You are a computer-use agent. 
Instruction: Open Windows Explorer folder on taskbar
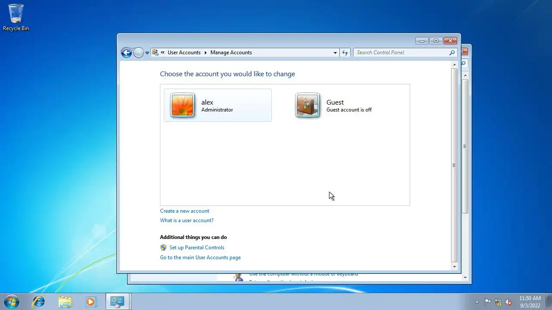click(65, 301)
